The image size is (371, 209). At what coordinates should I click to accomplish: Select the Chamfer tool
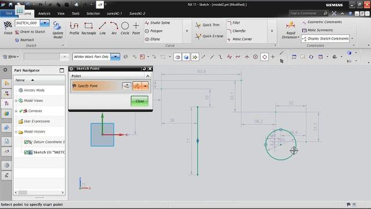[x=237, y=31]
